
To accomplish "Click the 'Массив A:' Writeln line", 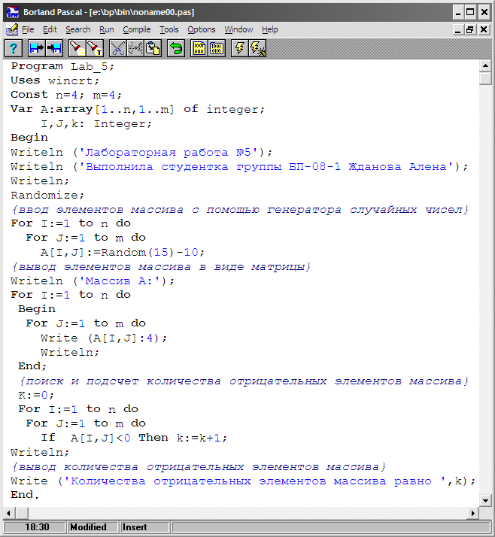I will (93, 281).
